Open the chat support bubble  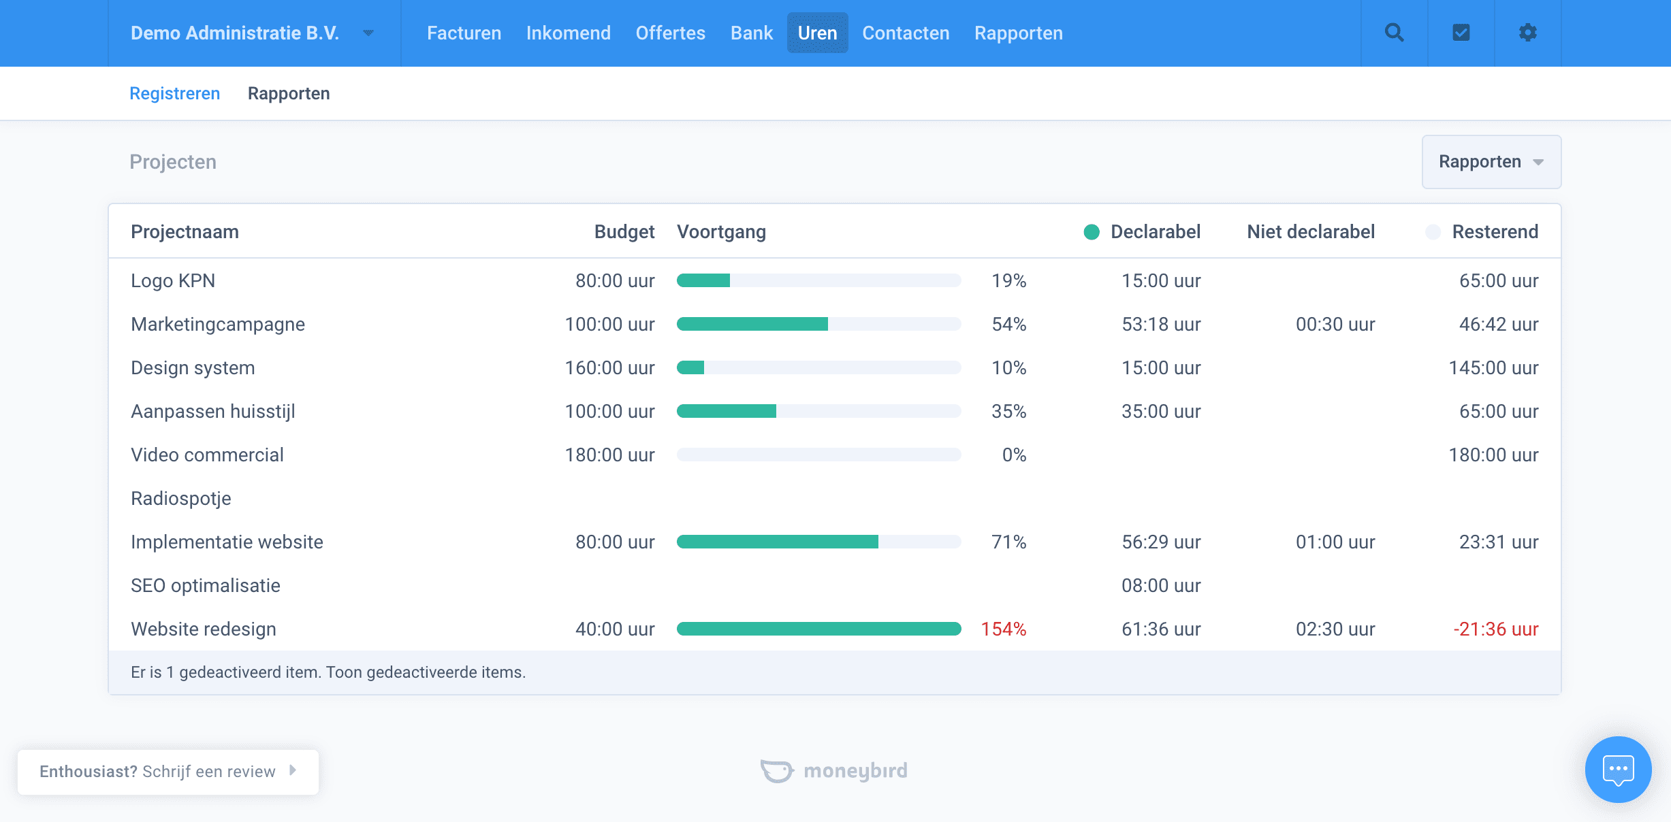1618,770
